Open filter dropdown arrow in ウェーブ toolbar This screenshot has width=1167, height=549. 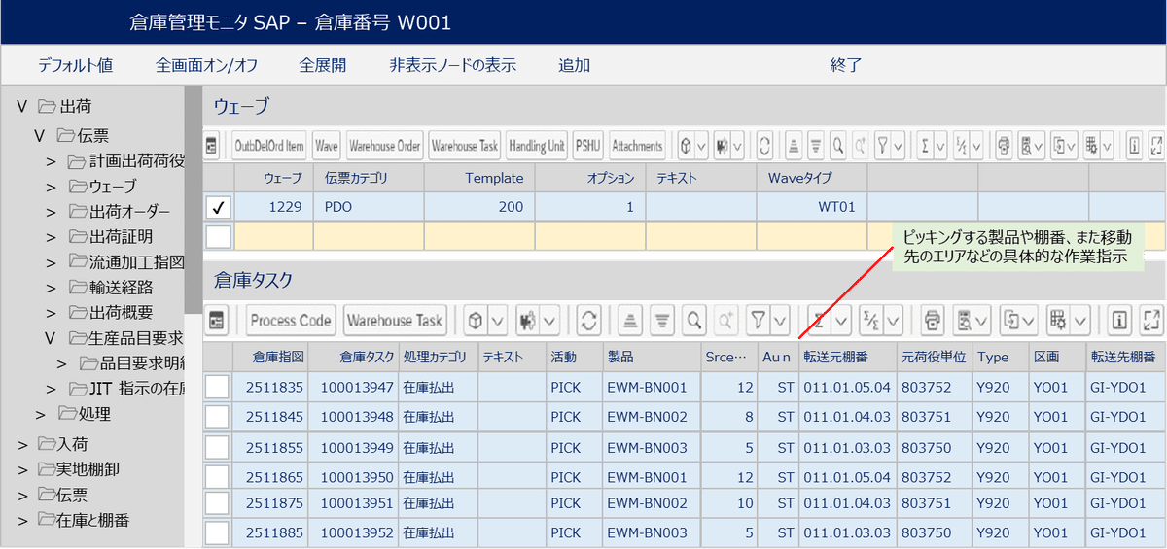pyautogui.click(x=900, y=146)
